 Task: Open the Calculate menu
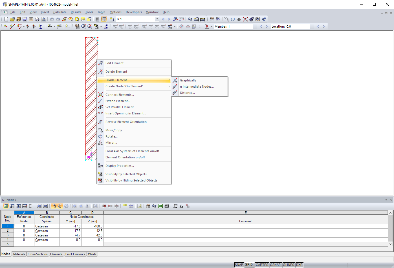click(60, 12)
